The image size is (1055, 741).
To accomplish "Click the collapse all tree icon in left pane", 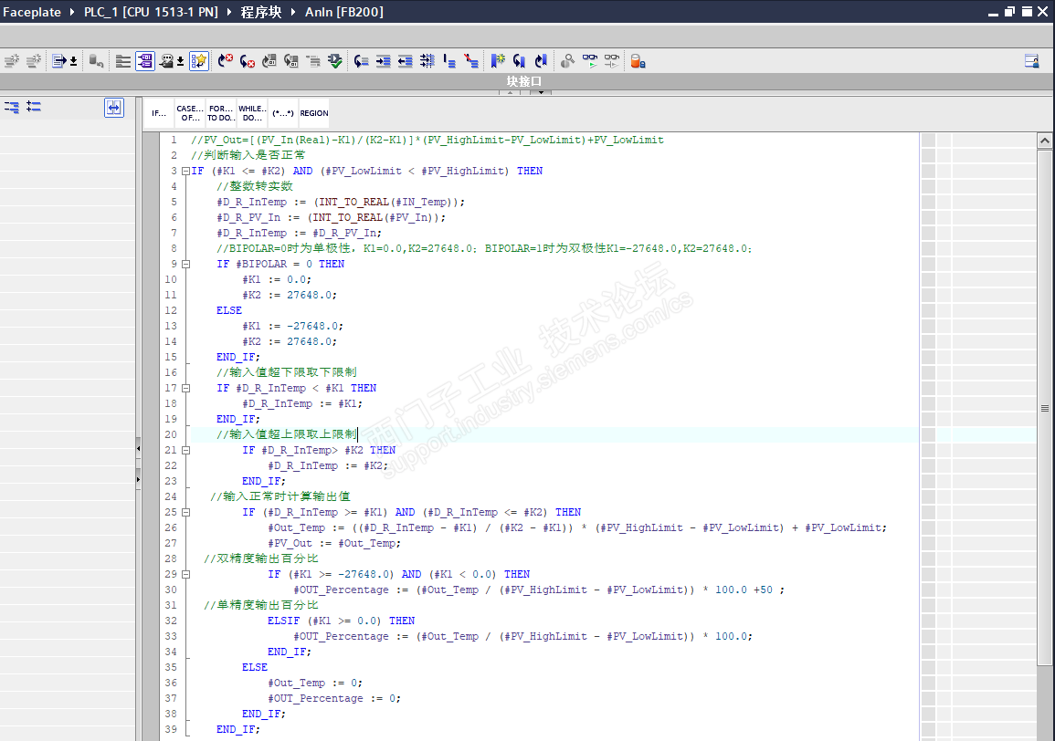I will point(12,107).
